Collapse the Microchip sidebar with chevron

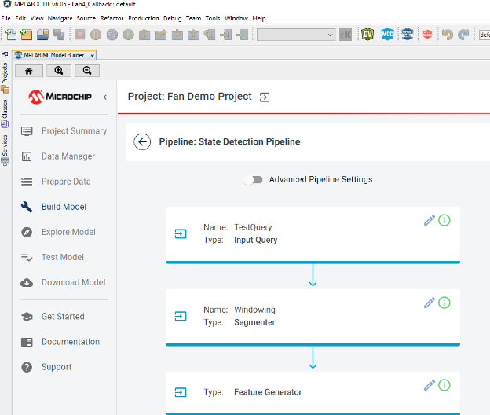pos(104,97)
